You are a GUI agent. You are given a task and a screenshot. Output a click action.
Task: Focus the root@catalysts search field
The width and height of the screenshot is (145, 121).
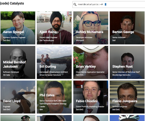click(109, 4)
